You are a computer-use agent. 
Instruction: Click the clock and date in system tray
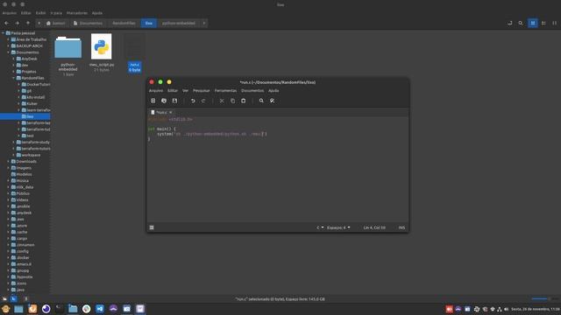click(x=536, y=309)
